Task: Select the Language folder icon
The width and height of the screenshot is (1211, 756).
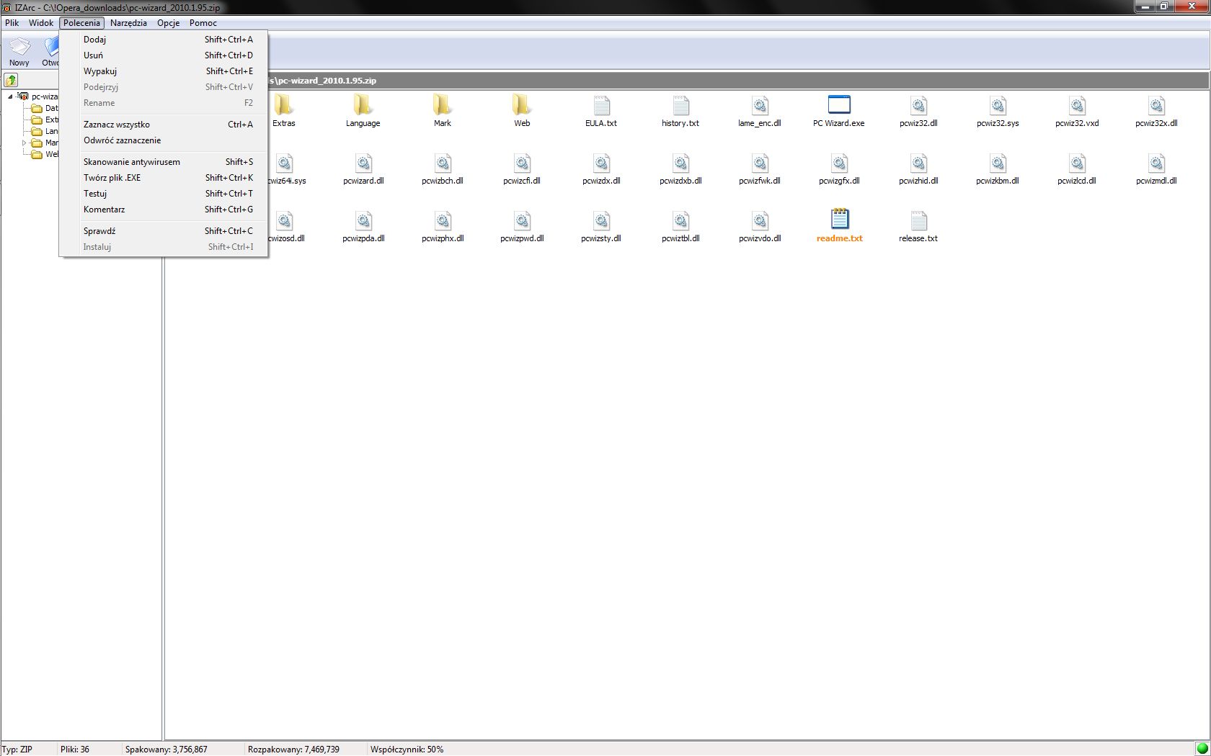Action: [363, 105]
